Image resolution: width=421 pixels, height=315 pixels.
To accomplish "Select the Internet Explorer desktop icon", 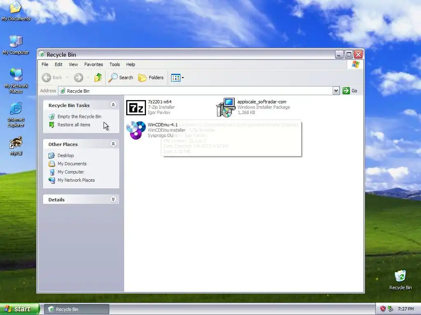I will [x=16, y=109].
